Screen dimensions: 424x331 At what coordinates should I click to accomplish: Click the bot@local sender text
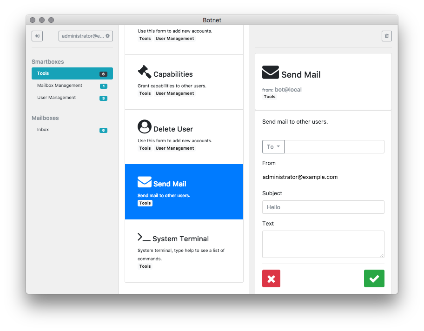point(288,90)
